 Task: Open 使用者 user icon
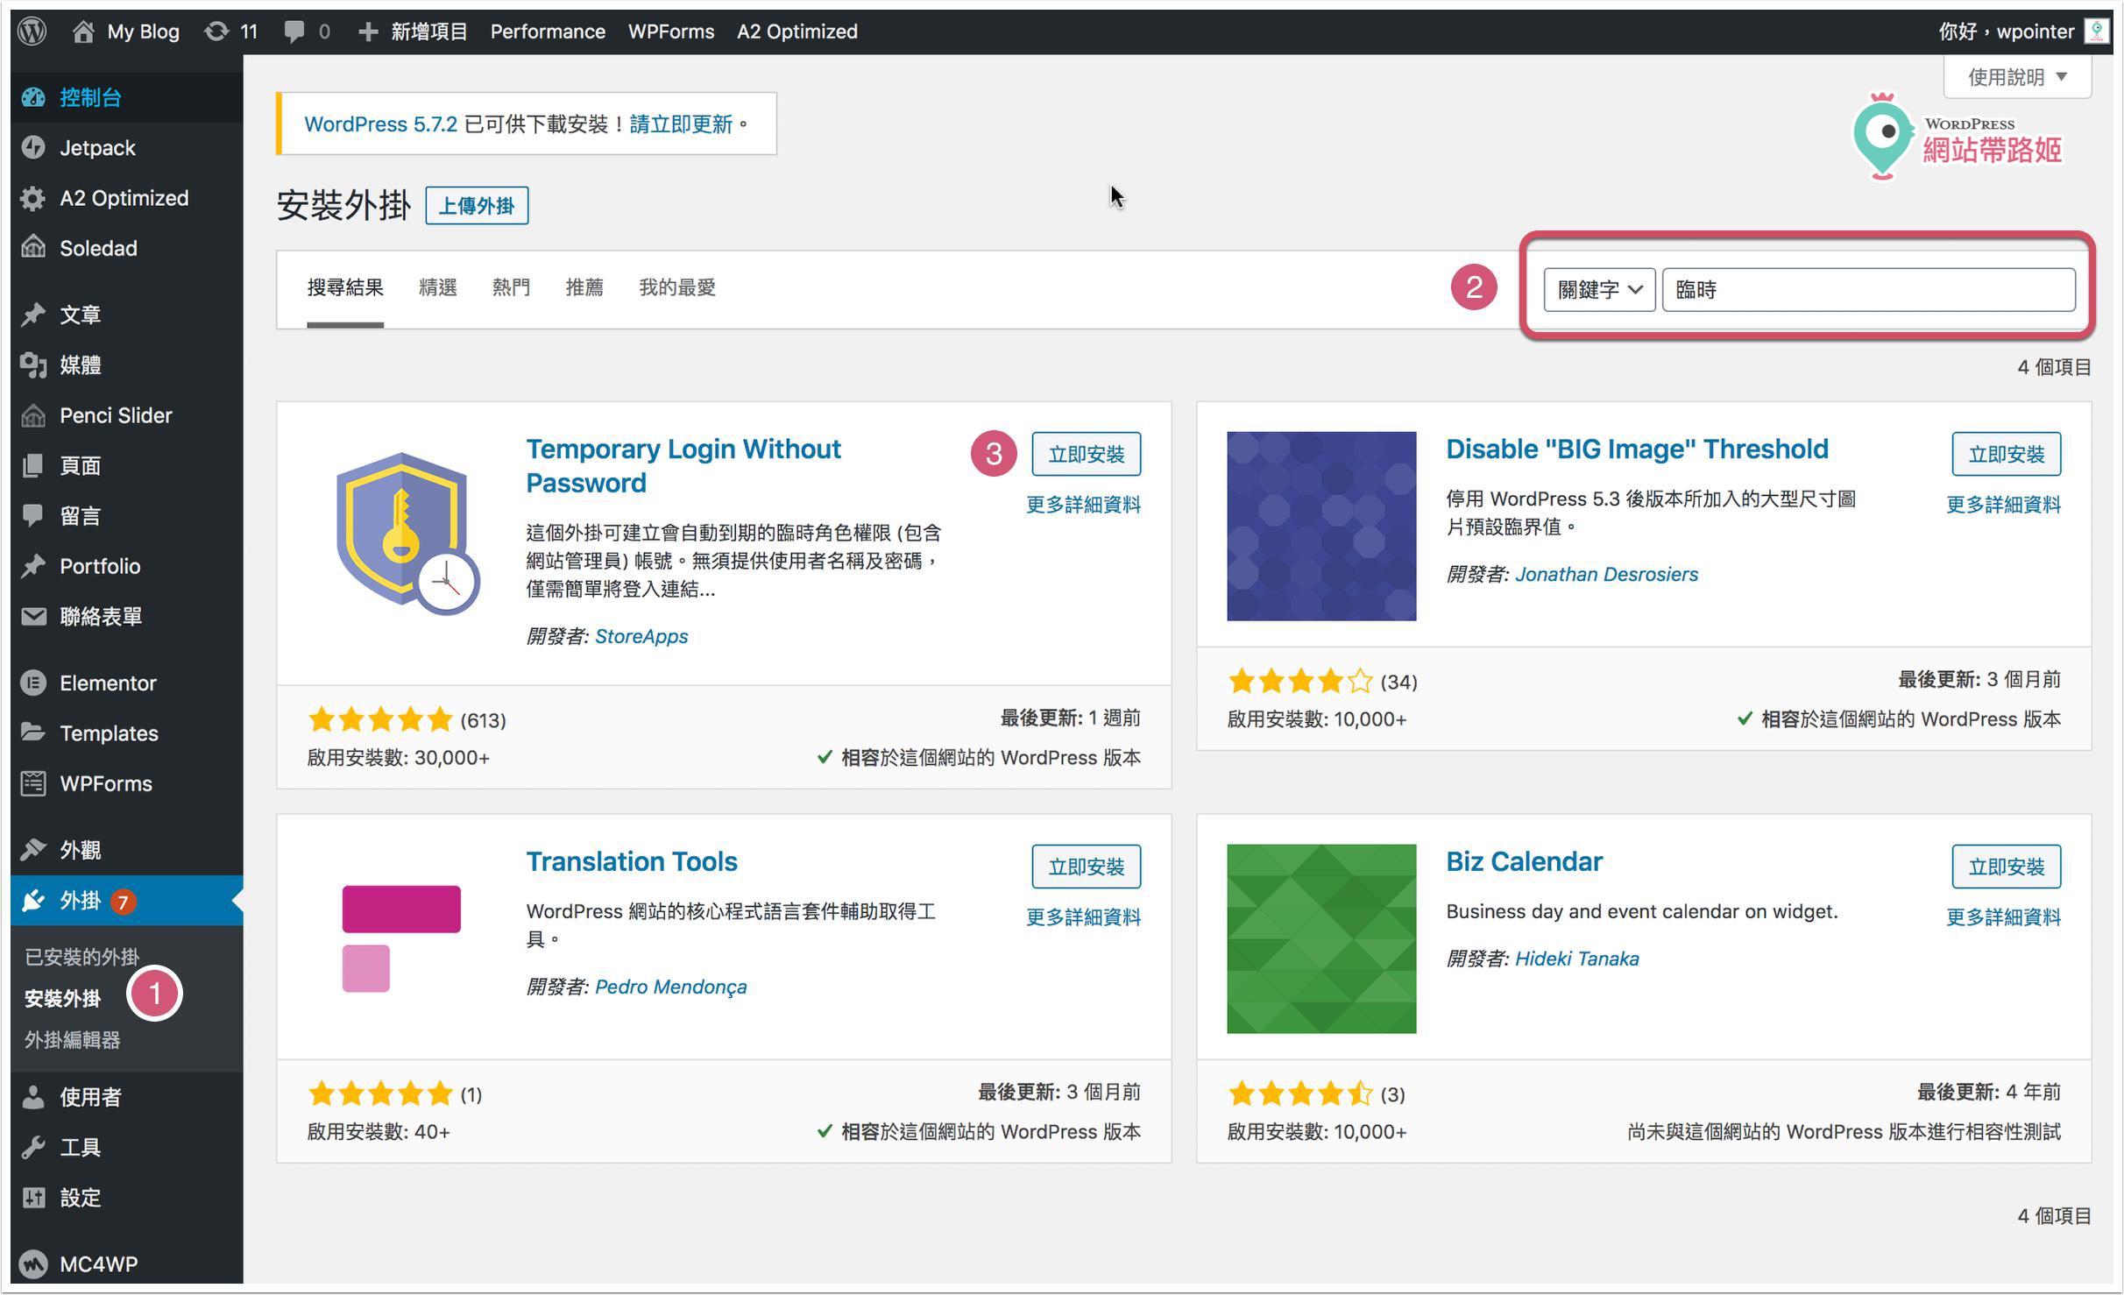[33, 1097]
